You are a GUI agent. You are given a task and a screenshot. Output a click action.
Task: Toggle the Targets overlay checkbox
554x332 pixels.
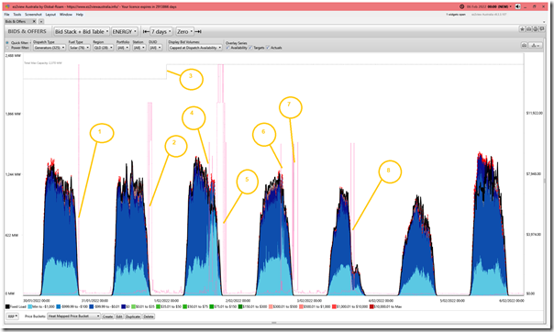coord(250,48)
